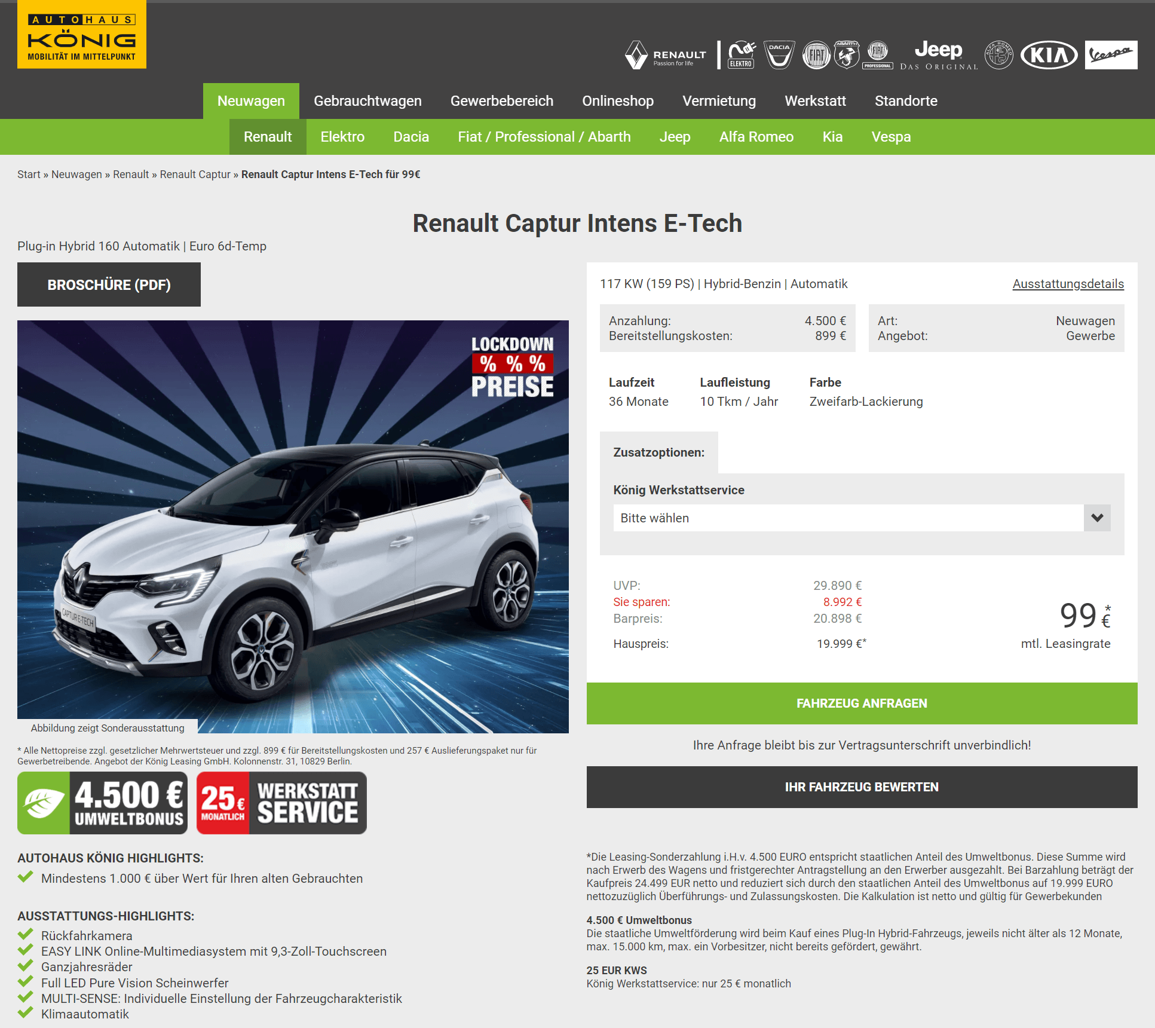1155x1028 pixels.
Task: Open the Vermietung menu item
Action: (719, 101)
